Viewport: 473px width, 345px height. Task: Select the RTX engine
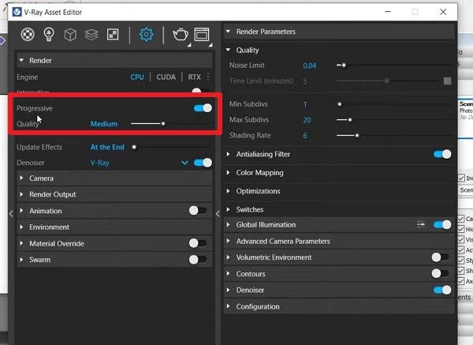click(x=194, y=77)
